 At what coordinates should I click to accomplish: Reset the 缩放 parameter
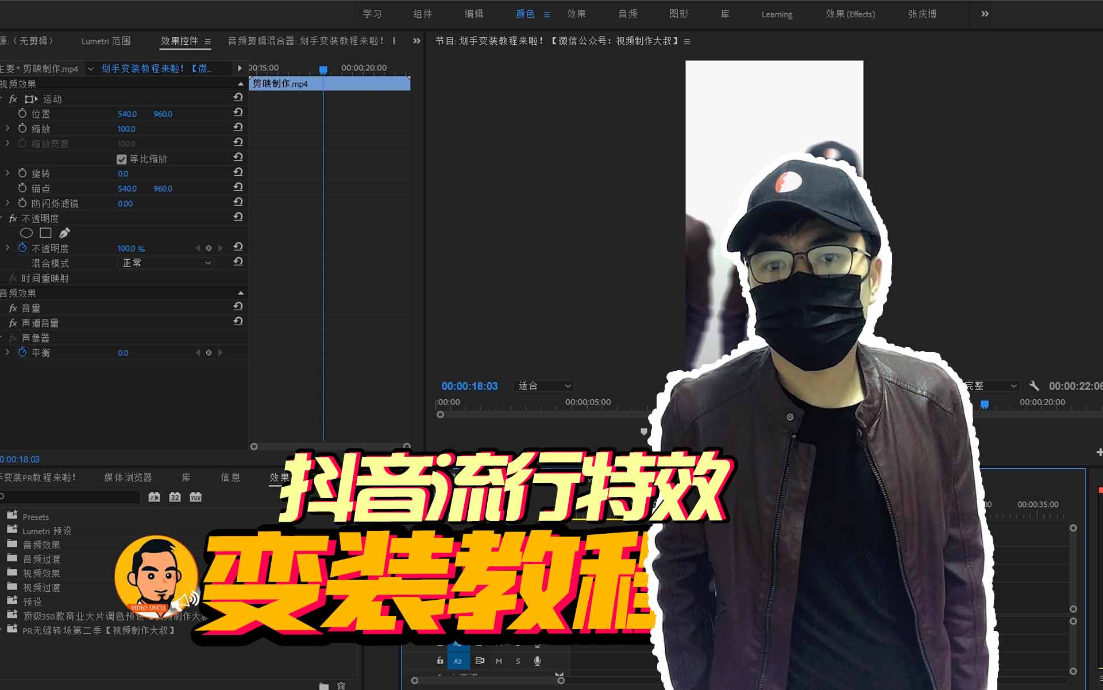point(238,128)
